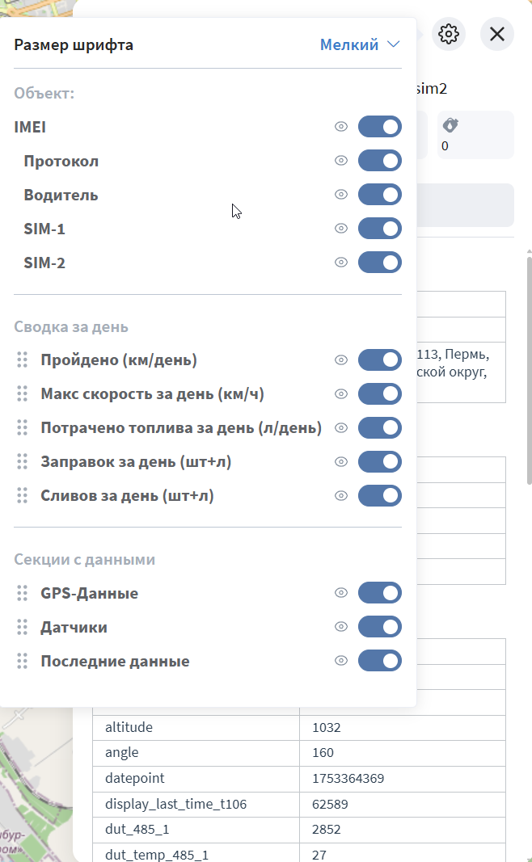Switch off Макс скорость за день toggle

tap(379, 393)
